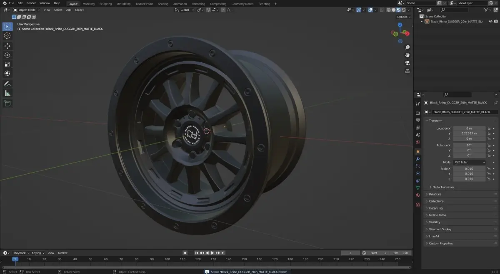Open the timeline Keying menu

37,253
